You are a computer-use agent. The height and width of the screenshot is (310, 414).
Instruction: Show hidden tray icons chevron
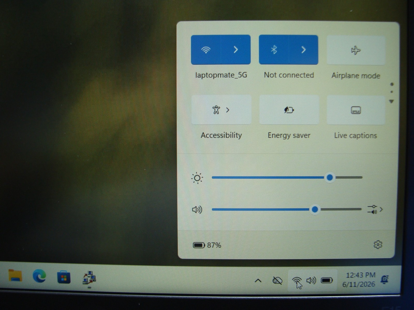(258, 281)
